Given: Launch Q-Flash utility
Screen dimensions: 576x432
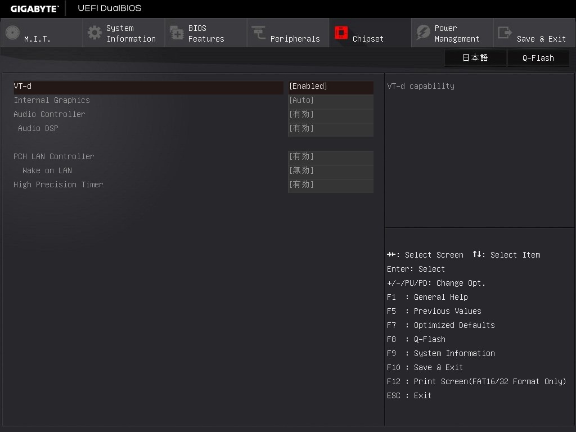Looking at the screenshot, I should (538, 57).
